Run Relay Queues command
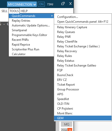Screen dimensions: 112x131 pos(83,32)
